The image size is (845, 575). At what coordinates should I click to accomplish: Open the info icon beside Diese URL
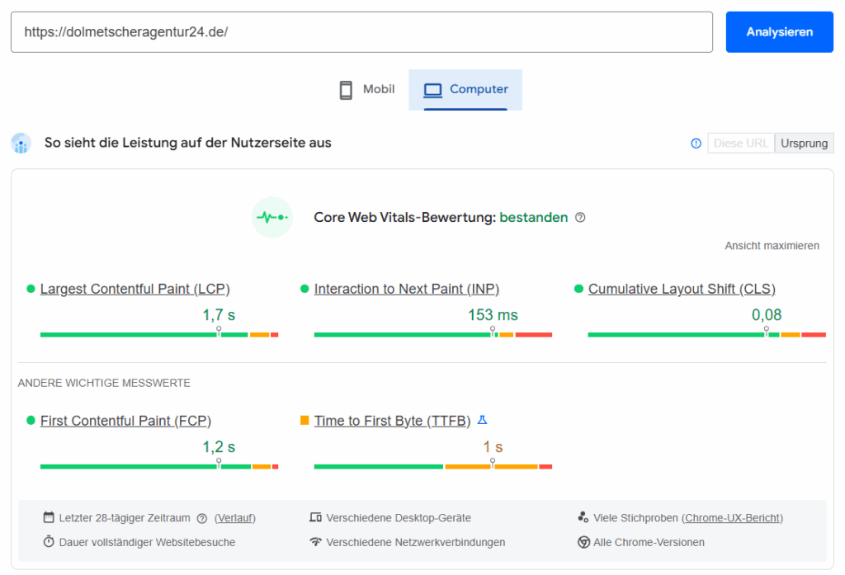[x=696, y=144]
